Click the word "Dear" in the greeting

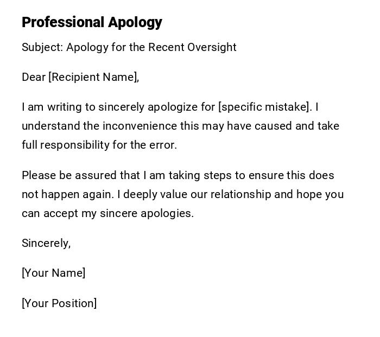[34, 77]
